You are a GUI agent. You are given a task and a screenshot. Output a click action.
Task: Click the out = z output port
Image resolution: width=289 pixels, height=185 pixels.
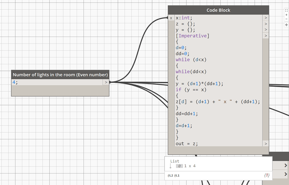[x=265, y=144]
